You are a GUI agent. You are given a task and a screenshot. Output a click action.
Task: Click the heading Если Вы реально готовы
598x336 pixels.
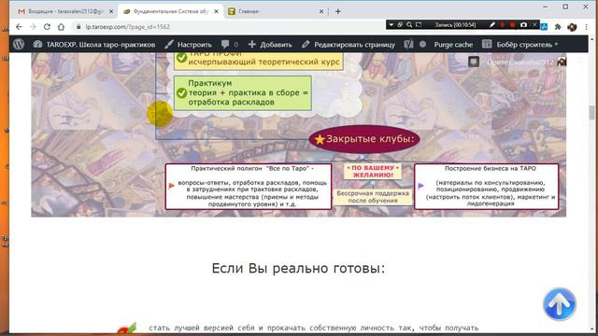pyautogui.click(x=298, y=269)
